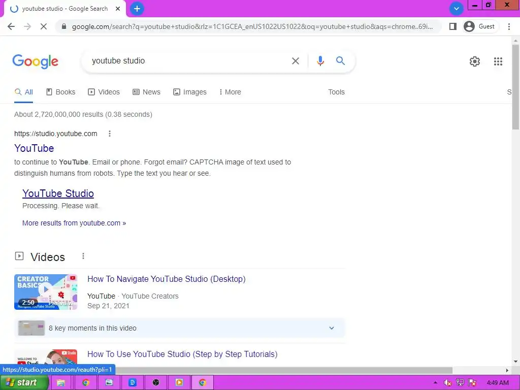This screenshot has height=390, width=520.
Task: Open Chrome three-dot menu
Action: (x=509, y=26)
